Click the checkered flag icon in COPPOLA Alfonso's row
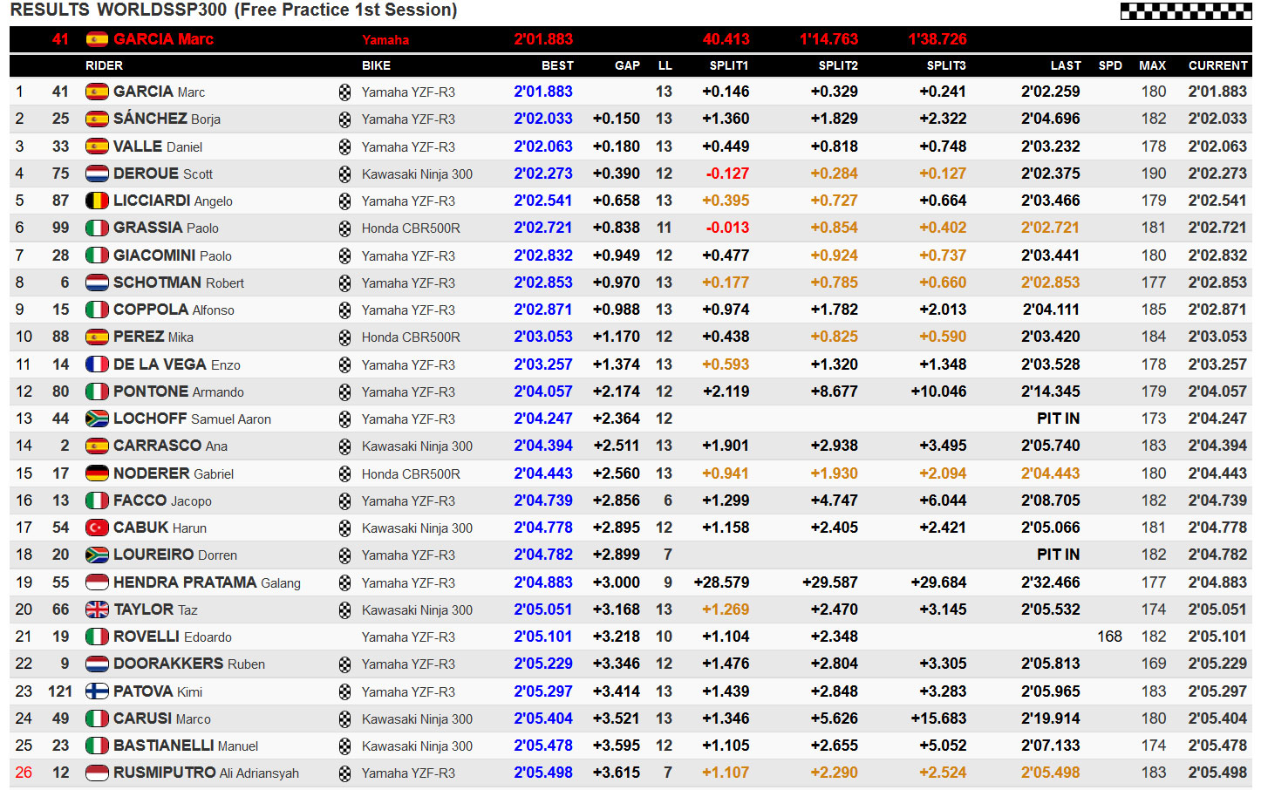The height and width of the screenshot is (790, 1261). coord(344,310)
